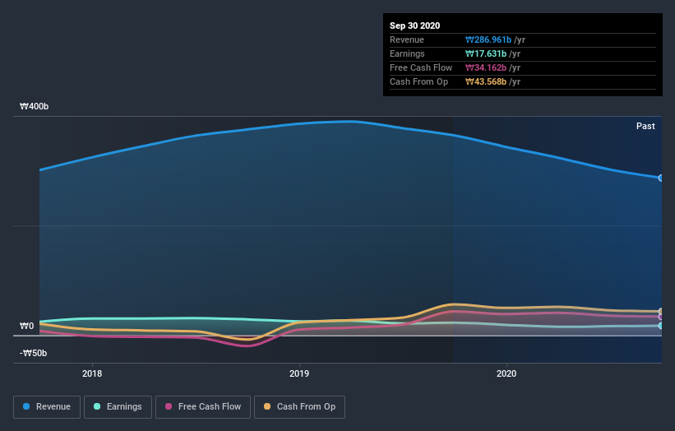Toggle the Earnings legend button
This screenshot has height=431, width=675.
coord(118,407)
